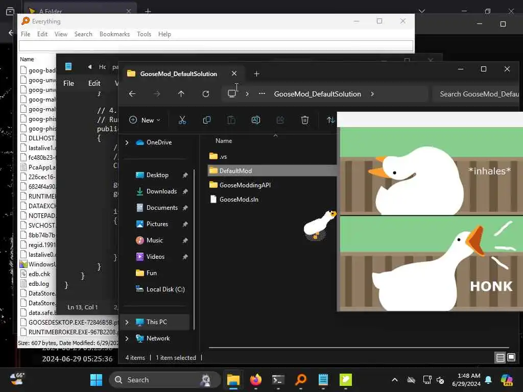
Task: Open the View menu in Everything
Action: point(61,34)
